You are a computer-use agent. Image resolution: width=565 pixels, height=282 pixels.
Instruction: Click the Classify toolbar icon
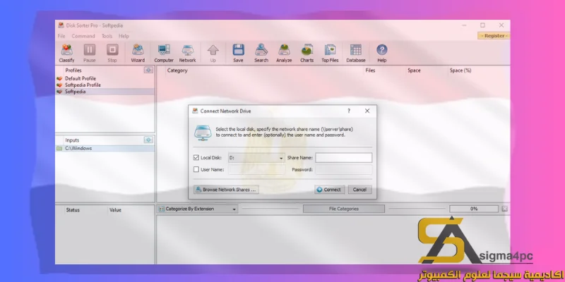[66, 53]
